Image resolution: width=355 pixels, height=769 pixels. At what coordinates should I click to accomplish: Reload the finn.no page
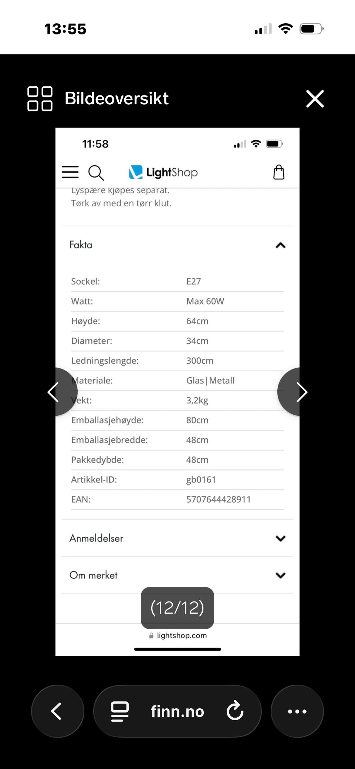point(235,711)
